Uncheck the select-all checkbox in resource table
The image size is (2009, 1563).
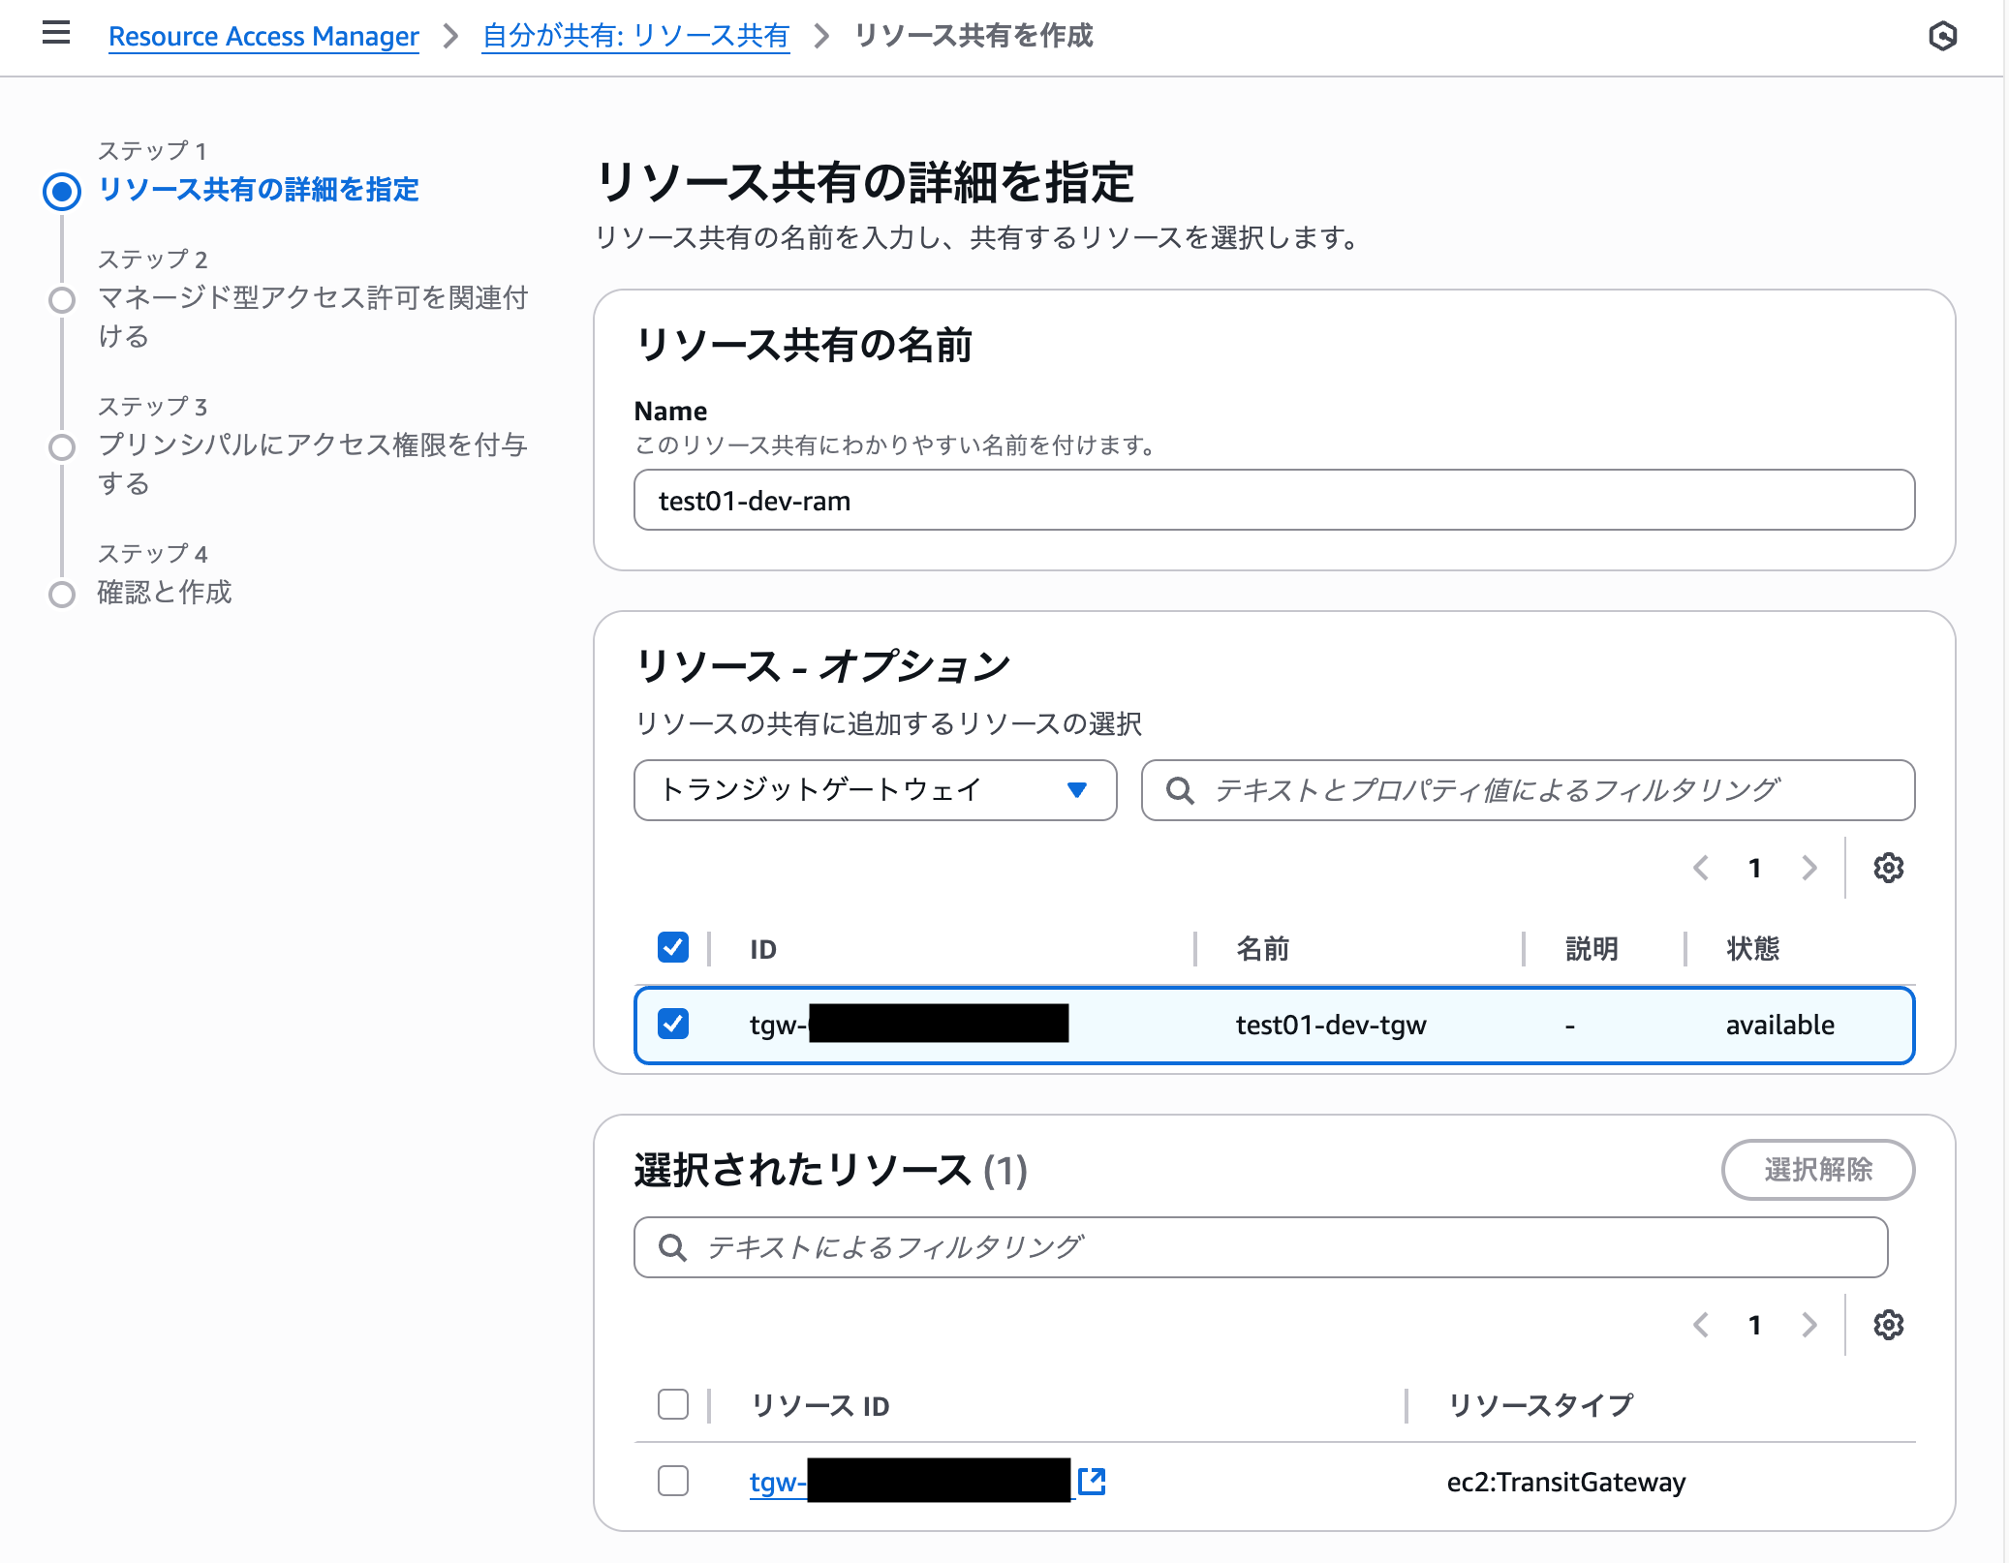[672, 947]
